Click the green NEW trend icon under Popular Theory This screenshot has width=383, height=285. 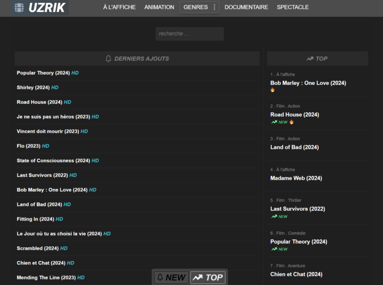pyautogui.click(x=274, y=249)
